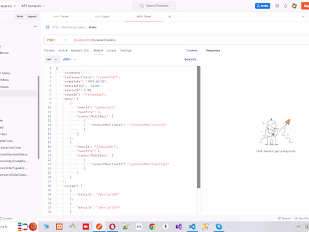The width and height of the screenshot is (309, 232).
Task: Open the Cookies link
Action: click(192, 51)
